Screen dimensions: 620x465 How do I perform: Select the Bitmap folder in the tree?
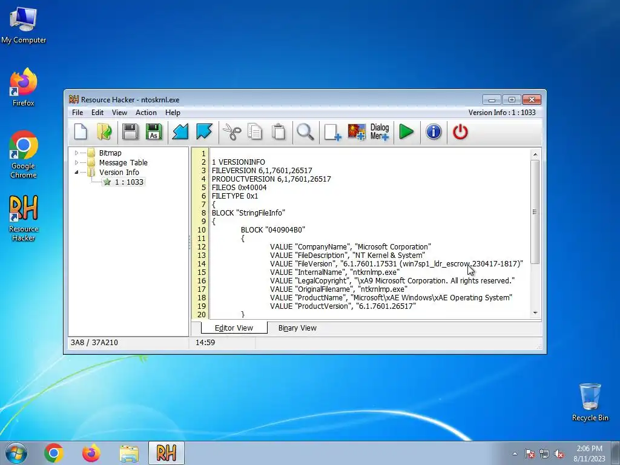click(110, 153)
